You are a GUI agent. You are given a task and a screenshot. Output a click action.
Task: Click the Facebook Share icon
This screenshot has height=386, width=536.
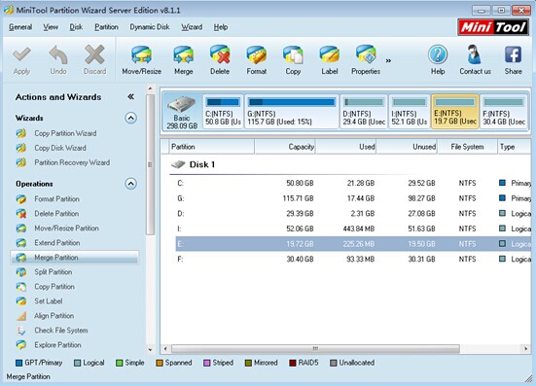pos(513,60)
